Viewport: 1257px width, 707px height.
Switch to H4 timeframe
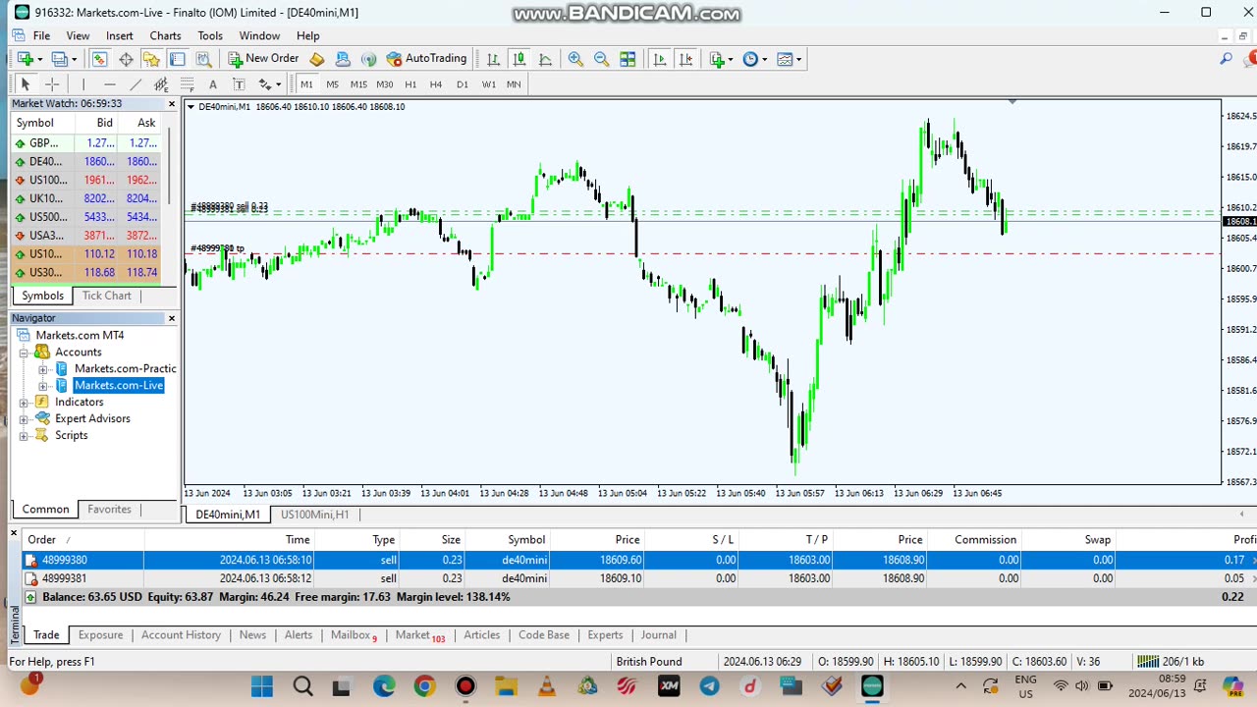pos(436,84)
